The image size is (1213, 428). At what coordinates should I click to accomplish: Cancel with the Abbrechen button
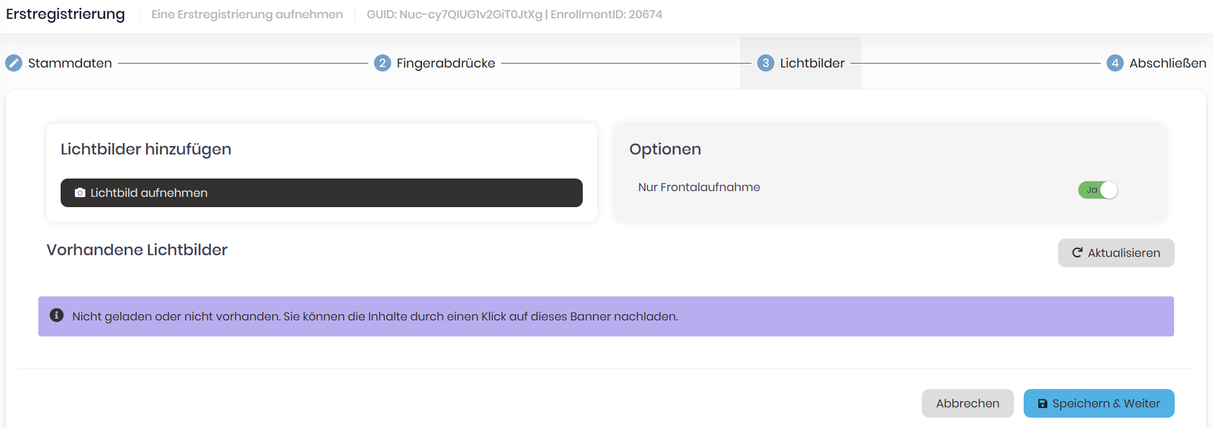pos(967,403)
